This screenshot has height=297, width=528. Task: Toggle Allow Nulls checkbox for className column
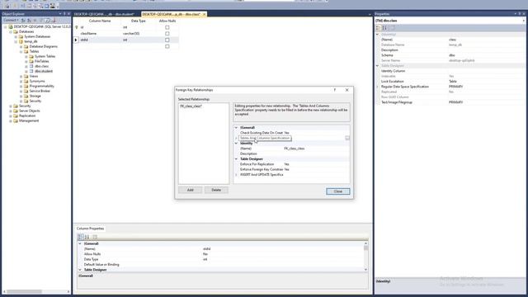pos(167,33)
